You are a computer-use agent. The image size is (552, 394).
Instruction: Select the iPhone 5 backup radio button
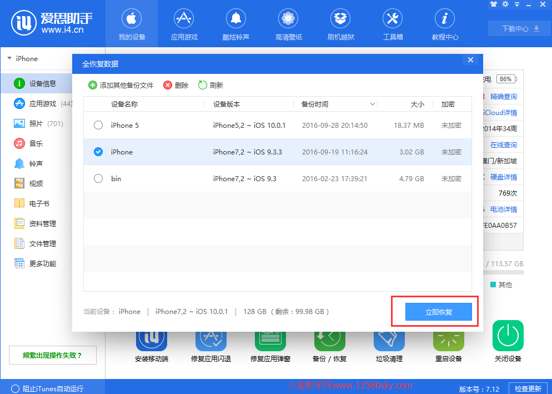(x=98, y=125)
